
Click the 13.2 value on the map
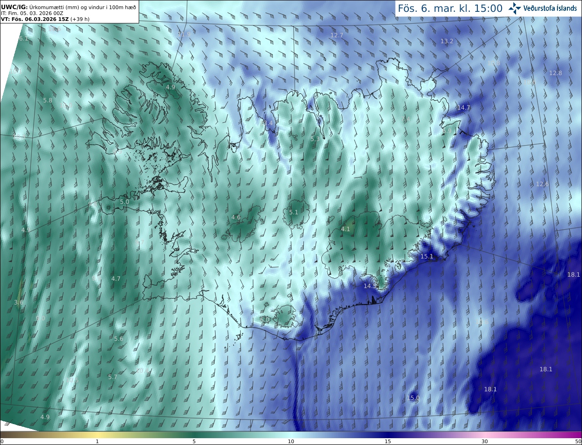pos(447,41)
